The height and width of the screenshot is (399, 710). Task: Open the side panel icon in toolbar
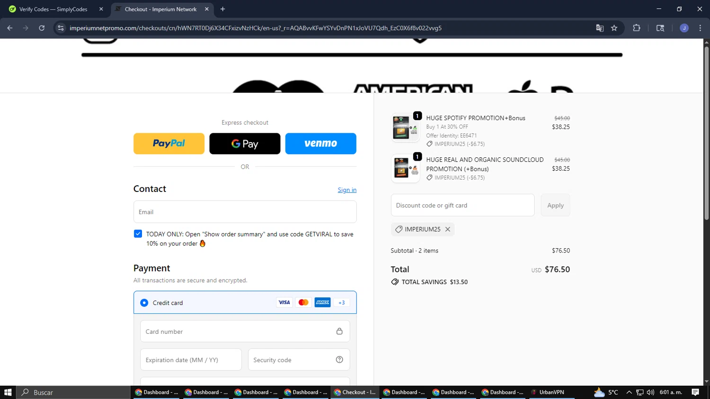(x=660, y=28)
